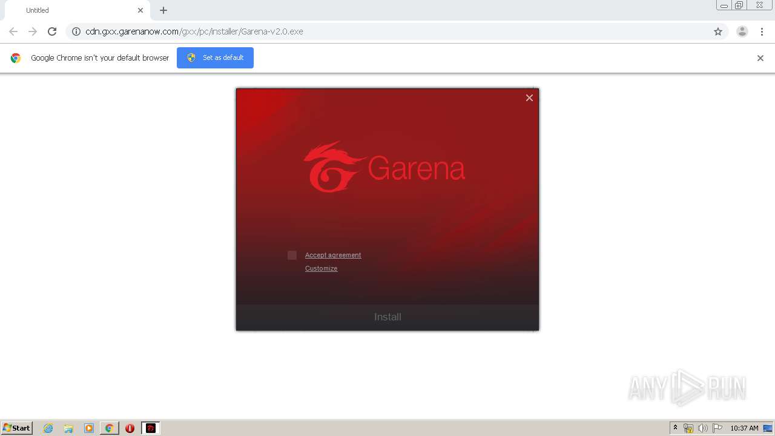Bookmark this page with star icon
Viewport: 775px width, 436px height.
tap(718, 31)
